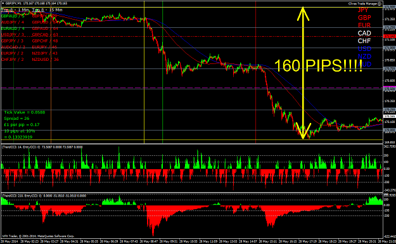The height and width of the screenshot is (244, 396).
Task: Click the '28 May 08:47' time axis label
Action: point(149,241)
